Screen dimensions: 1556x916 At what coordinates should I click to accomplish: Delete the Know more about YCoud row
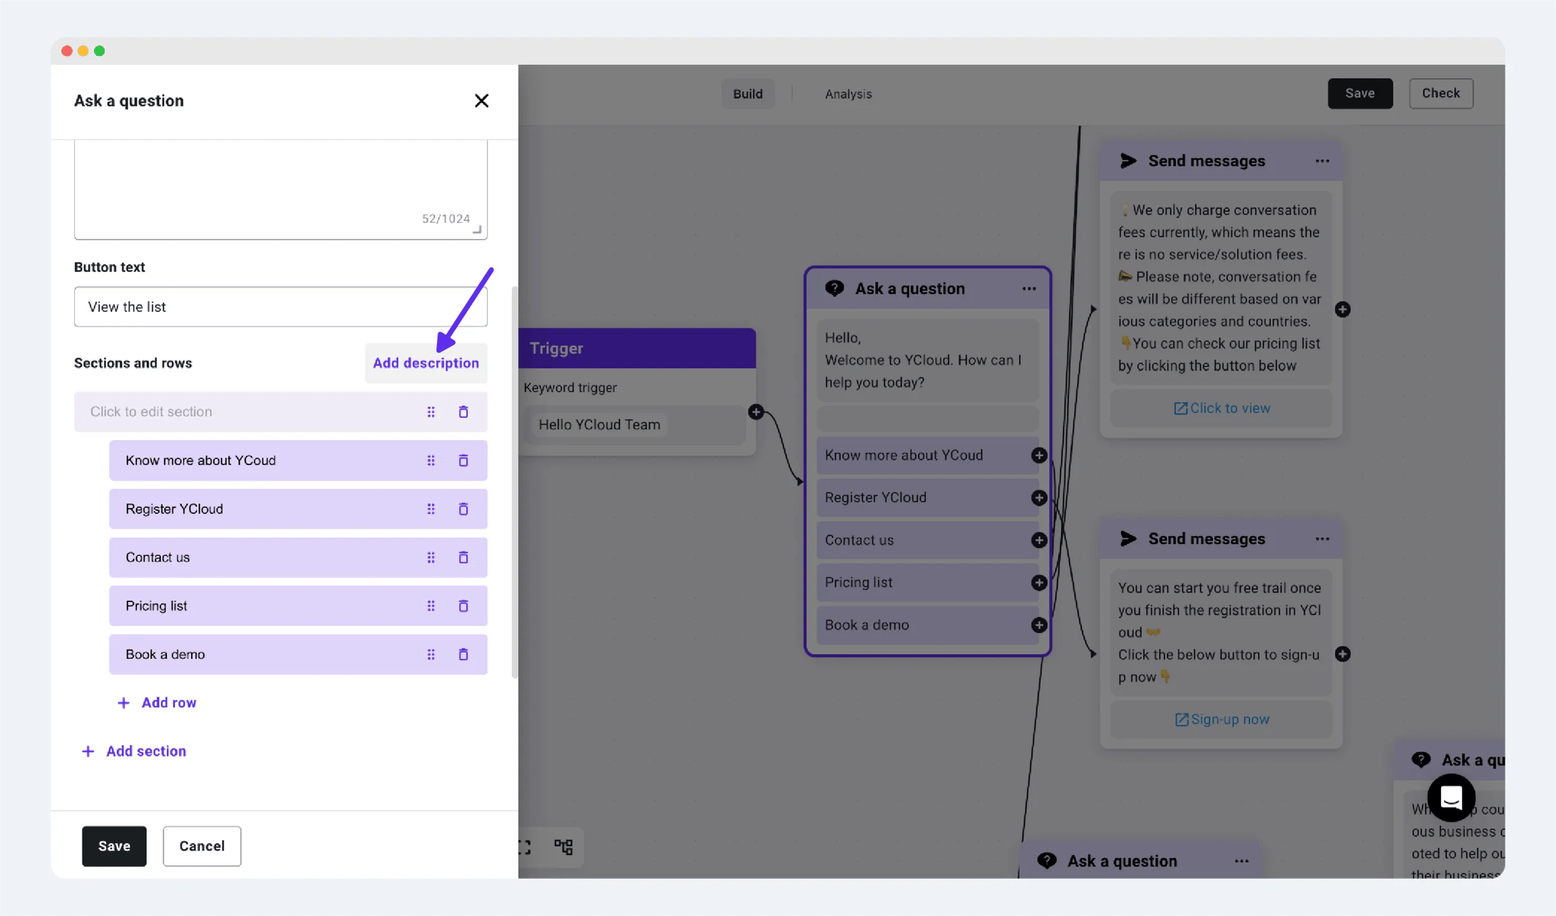pos(463,460)
